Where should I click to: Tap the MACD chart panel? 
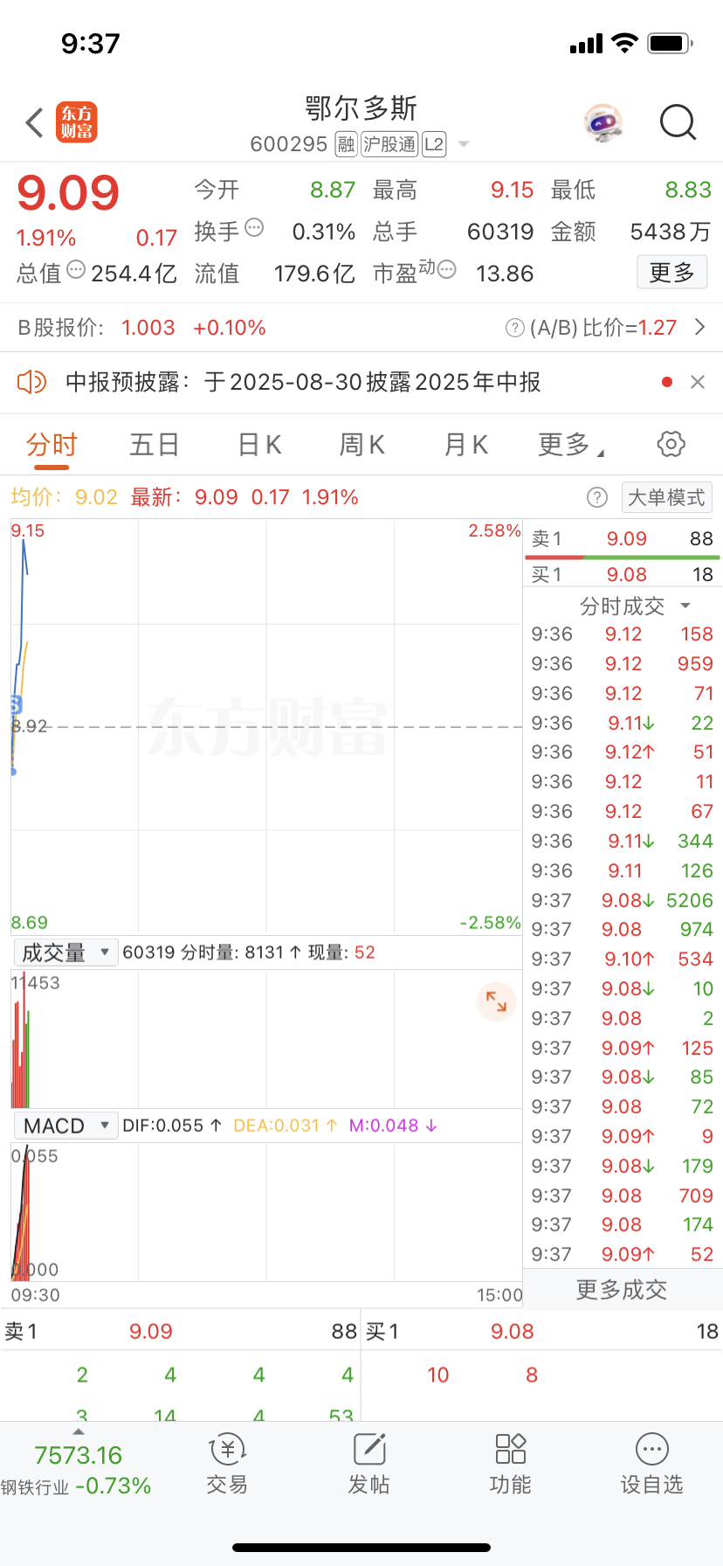[x=266, y=1212]
